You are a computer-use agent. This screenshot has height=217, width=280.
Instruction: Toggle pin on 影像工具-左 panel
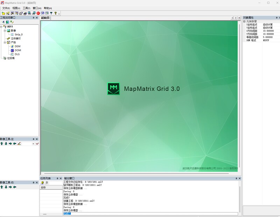[x=33, y=139]
